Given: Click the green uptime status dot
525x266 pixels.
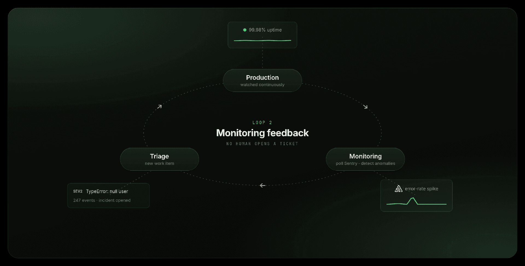Looking at the screenshot, I should (x=245, y=30).
